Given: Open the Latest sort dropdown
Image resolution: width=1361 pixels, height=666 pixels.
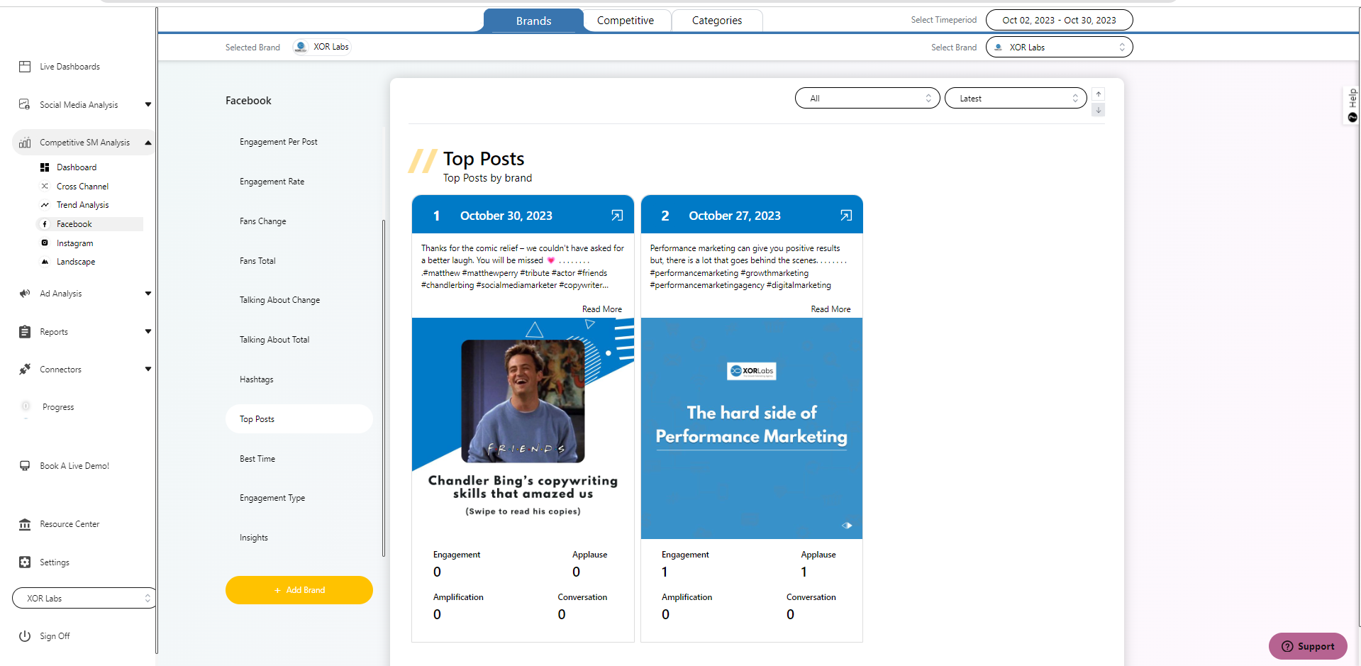Looking at the screenshot, I should tap(1015, 99).
